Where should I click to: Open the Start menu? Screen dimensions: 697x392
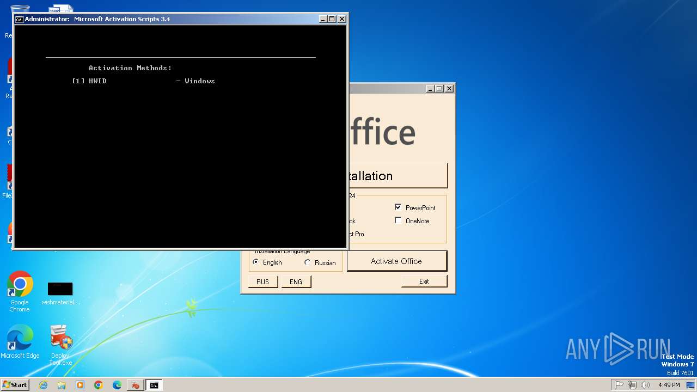click(x=15, y=385)
